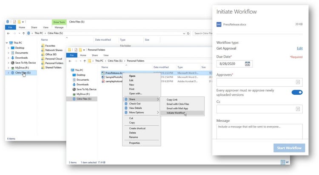Choose Copy Link from Share submenu

tap(172, 99)
